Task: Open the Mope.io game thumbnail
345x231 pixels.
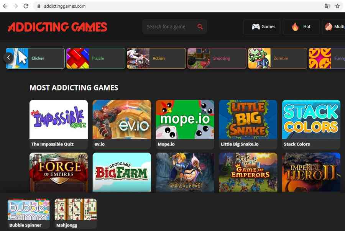Action: pos(185,125)
